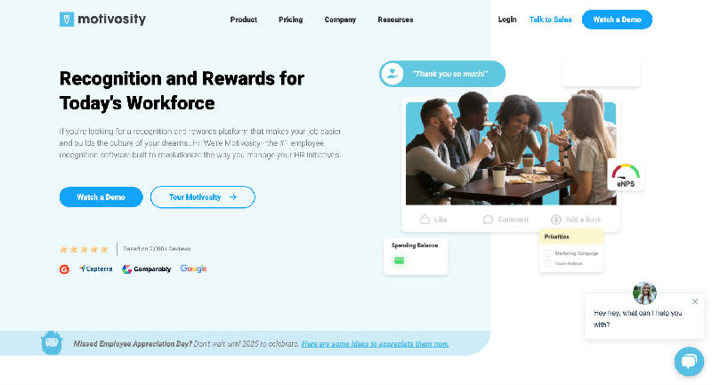Expand the Company navigation menu
The image size is (712, 385).
point(340,20)
